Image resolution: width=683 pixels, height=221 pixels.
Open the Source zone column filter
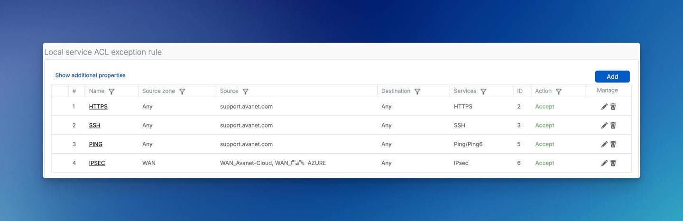182,92
